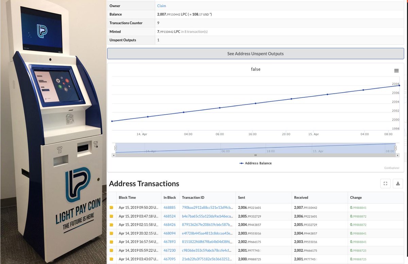Open block 468094 link
The image size is (408, 264).
[169, 233]
